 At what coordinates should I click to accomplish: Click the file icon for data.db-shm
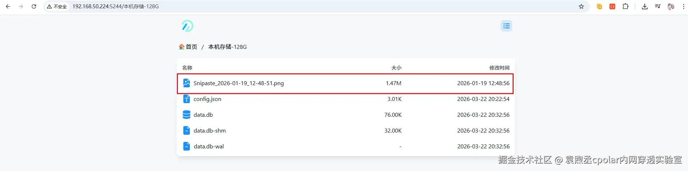click(187, 130)
